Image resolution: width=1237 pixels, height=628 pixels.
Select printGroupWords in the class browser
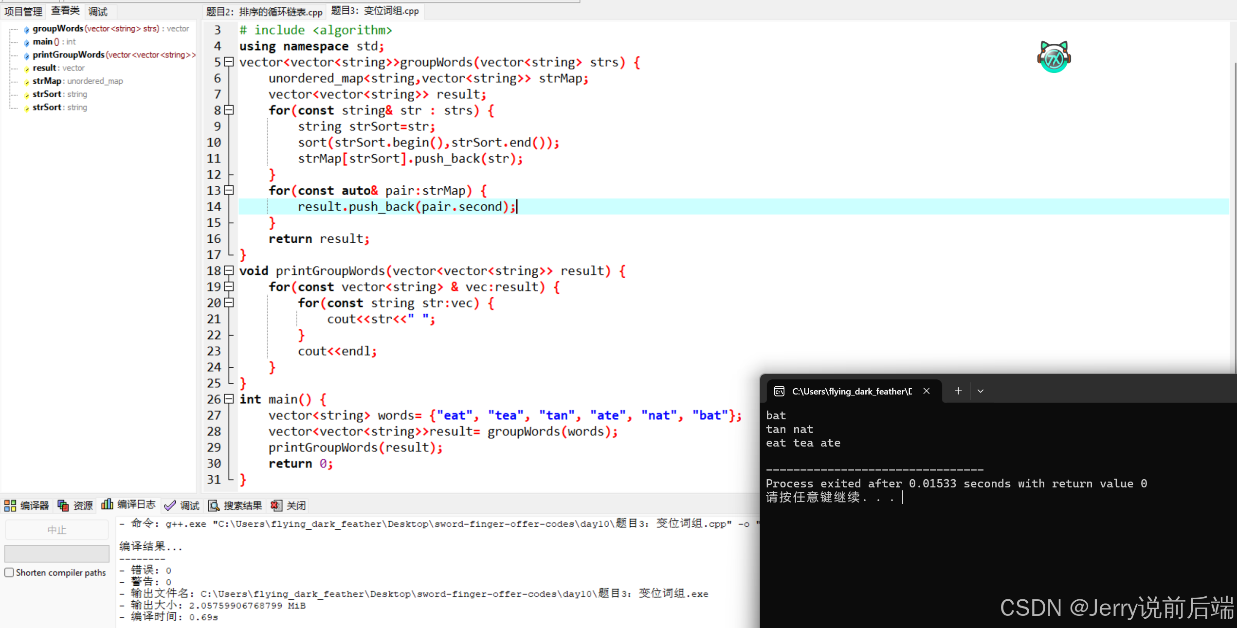point(69,54)
